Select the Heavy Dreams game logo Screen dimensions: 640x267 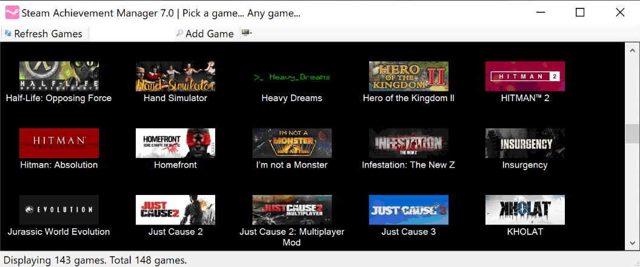[292, 76]
